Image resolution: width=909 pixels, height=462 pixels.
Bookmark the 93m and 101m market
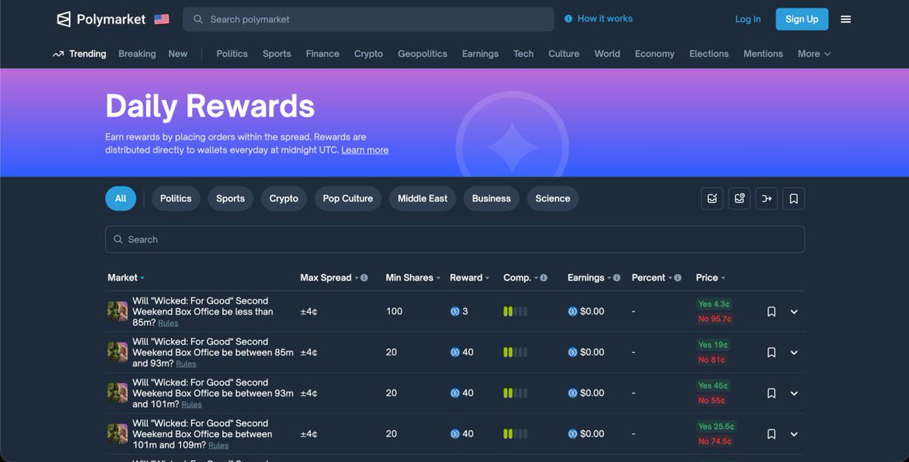tap(771, 393)
